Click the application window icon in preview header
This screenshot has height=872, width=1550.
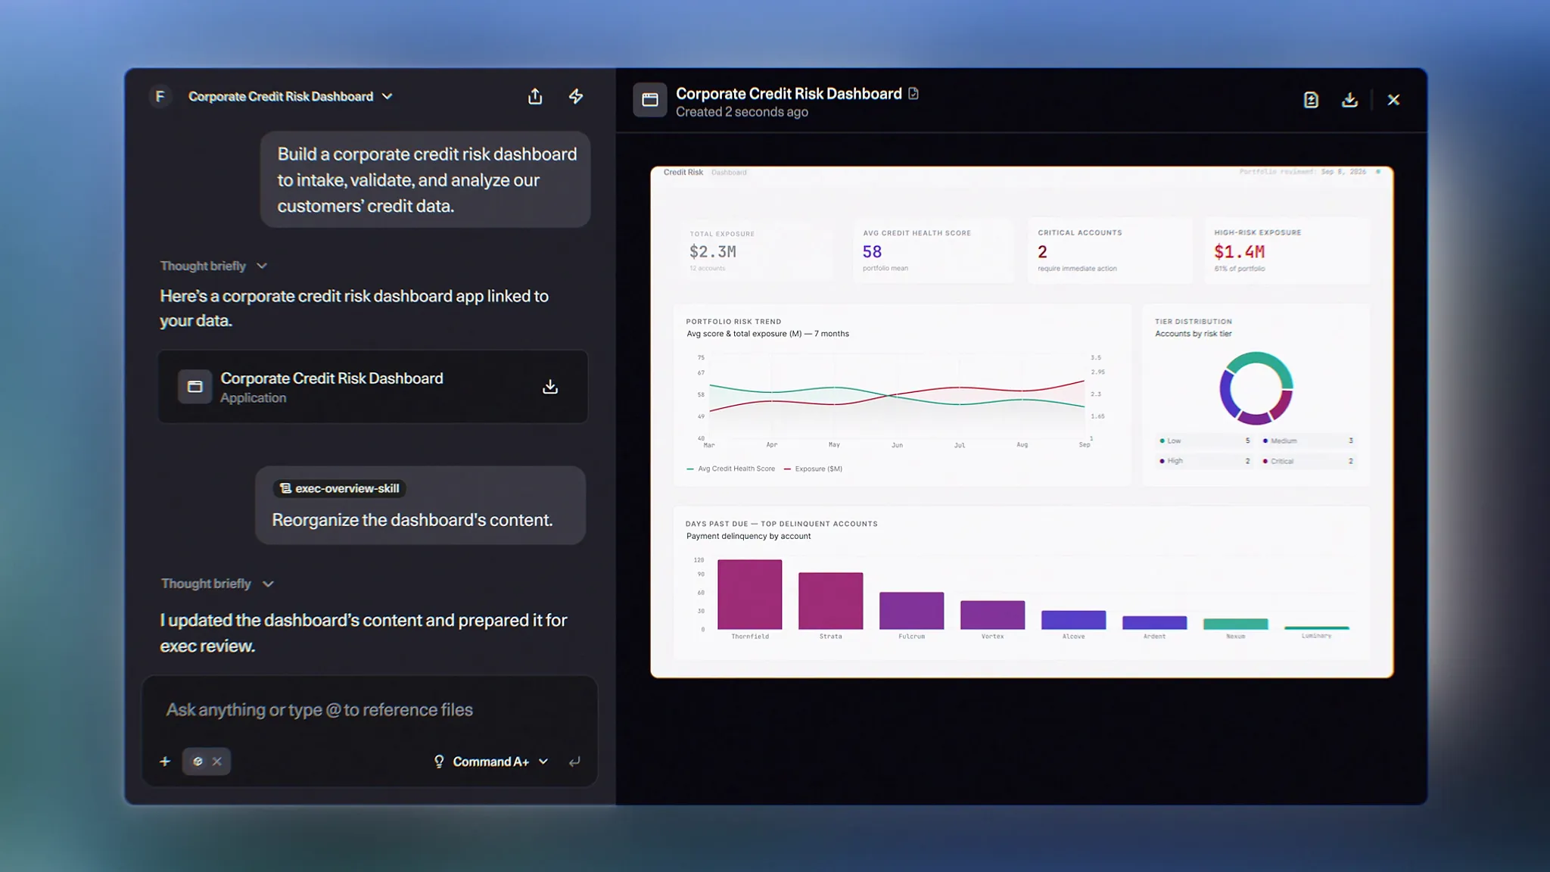[x=650, y=100]
